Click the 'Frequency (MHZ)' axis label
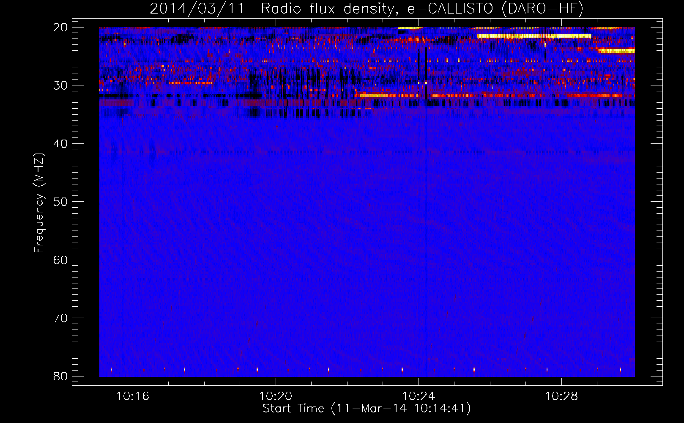Viewport: 684px width, 423px height. [39, 203]
